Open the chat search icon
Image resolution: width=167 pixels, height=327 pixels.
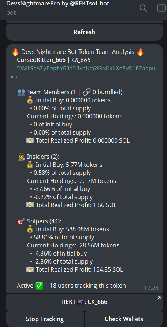tap(143, 8)
